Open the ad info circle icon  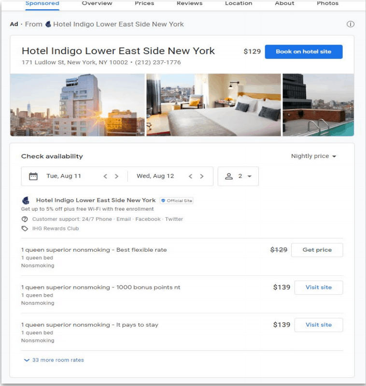(x=350, y=24)
